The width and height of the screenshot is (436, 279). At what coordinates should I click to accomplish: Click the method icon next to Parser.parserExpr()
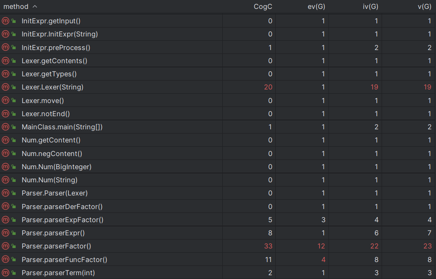(x=6, y=233)
